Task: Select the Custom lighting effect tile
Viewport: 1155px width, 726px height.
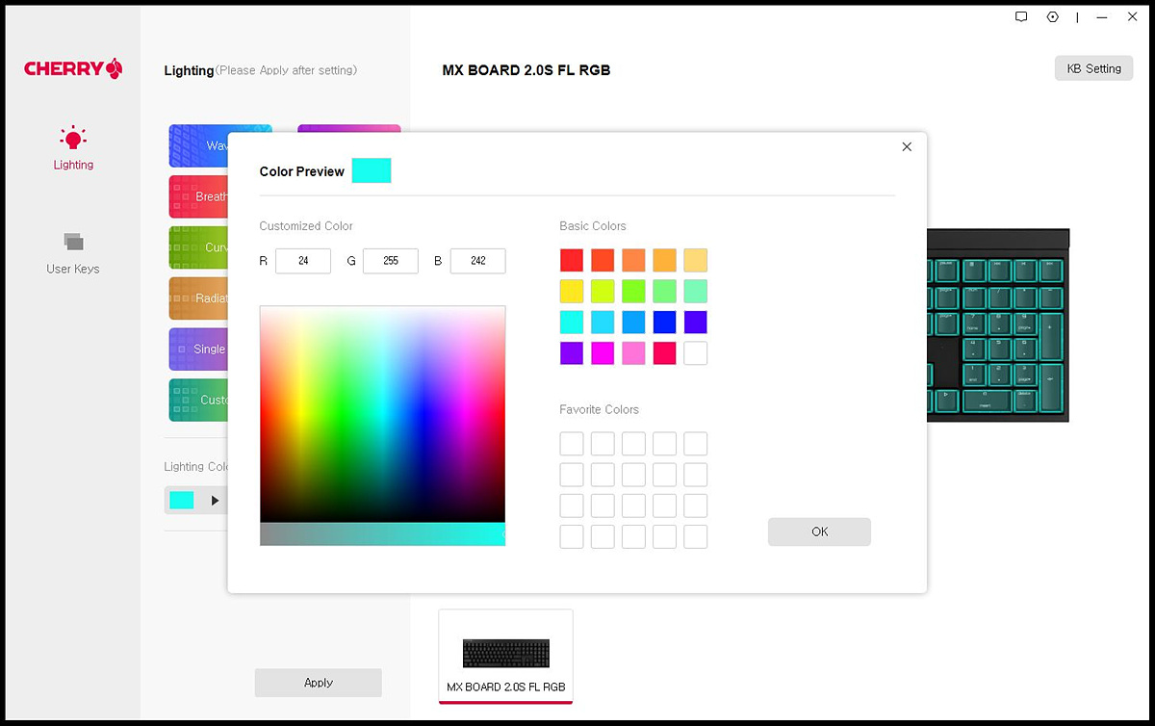Action: 197,400
